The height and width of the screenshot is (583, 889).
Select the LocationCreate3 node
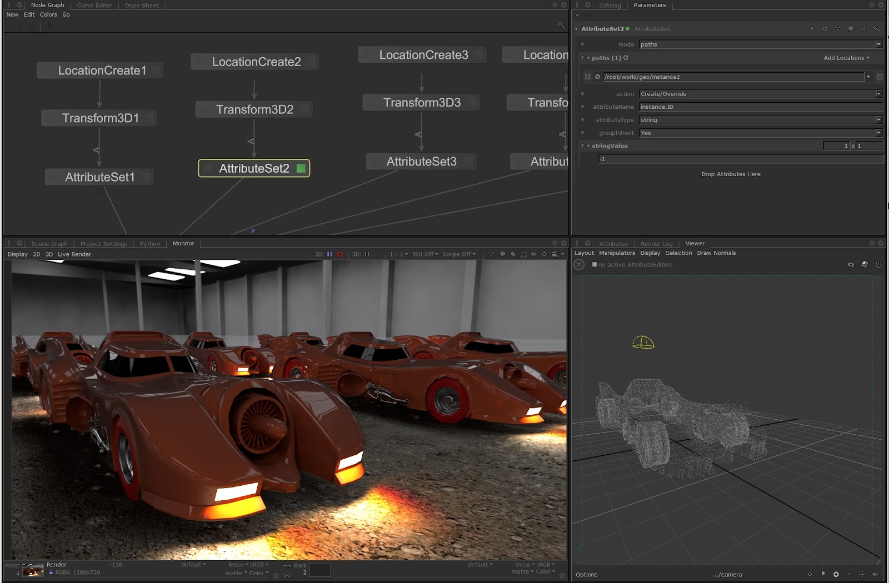[422, 55]
